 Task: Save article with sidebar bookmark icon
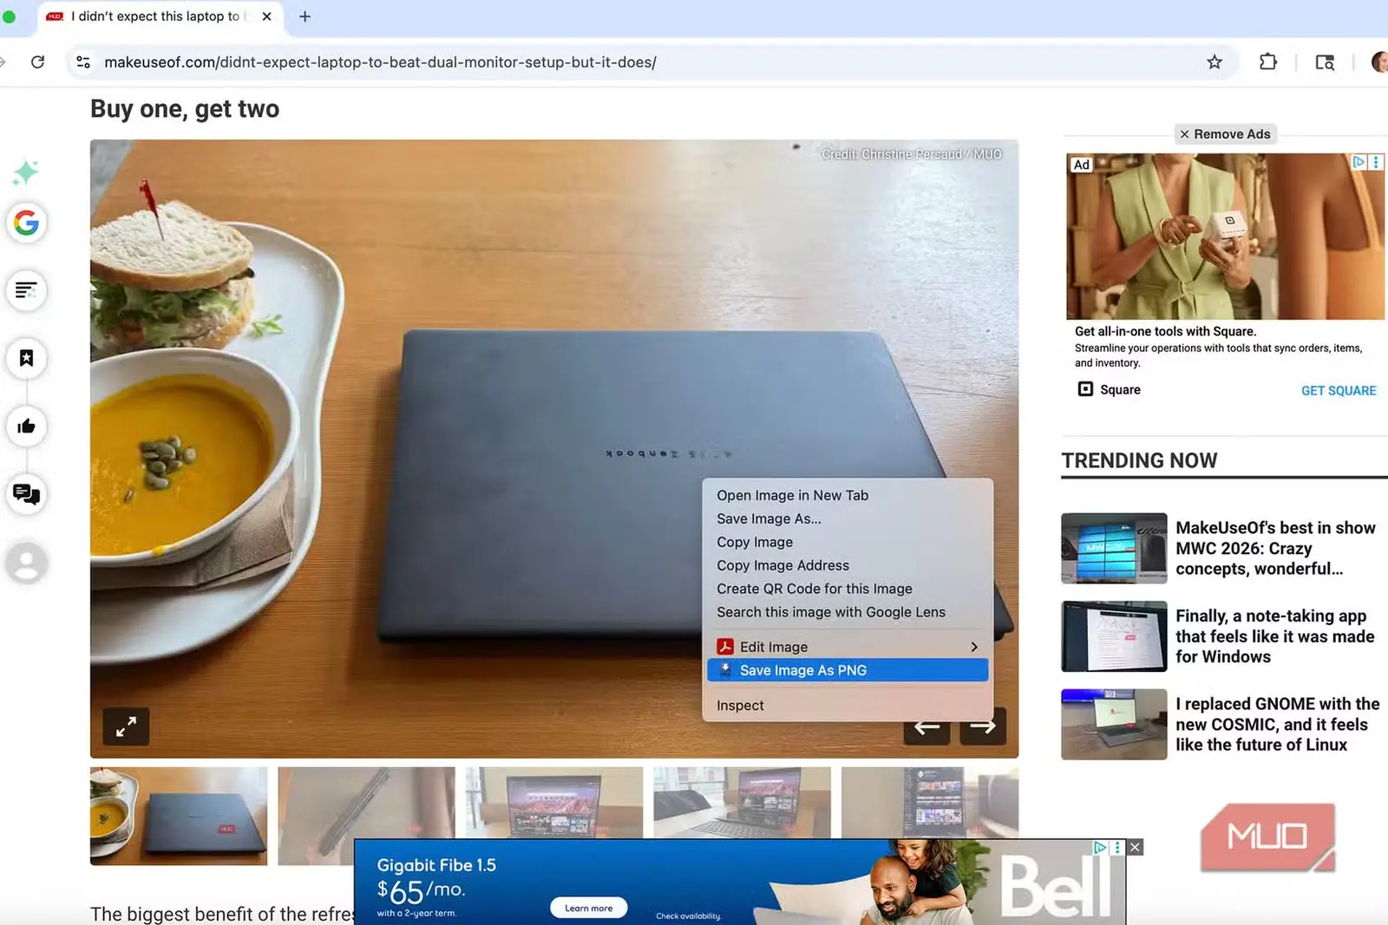coord(26,358)
